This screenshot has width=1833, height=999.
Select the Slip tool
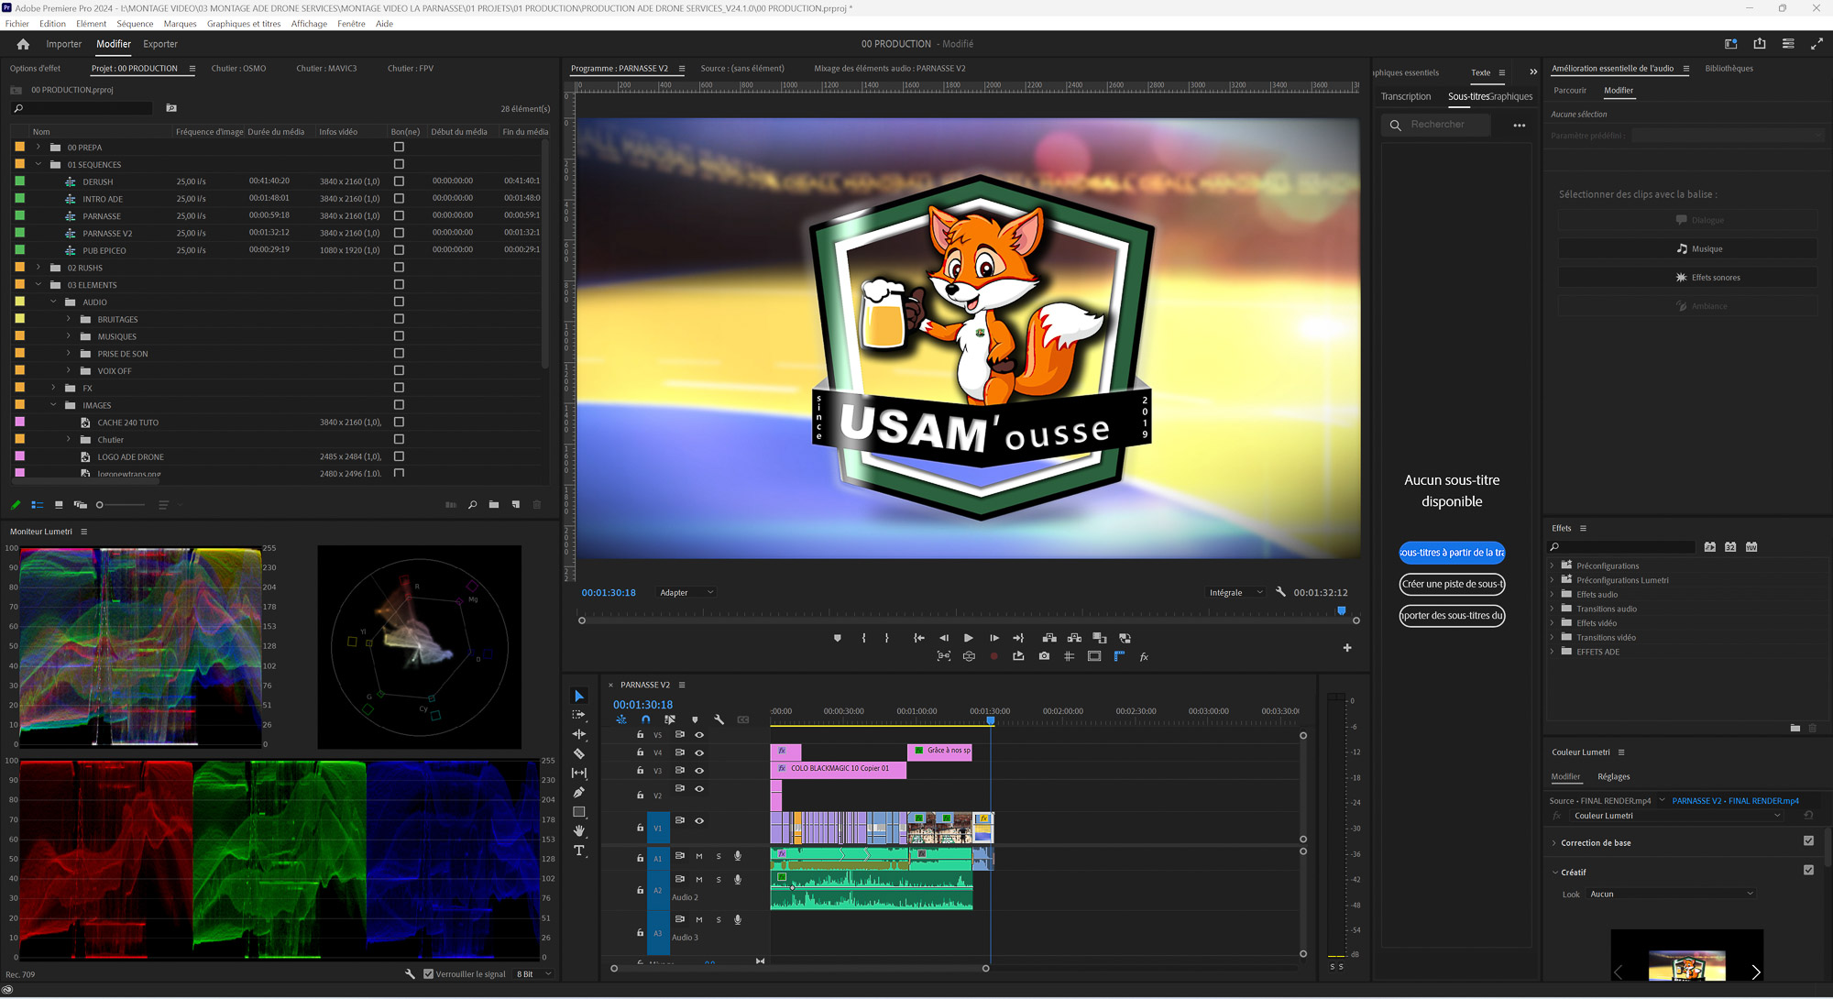point(578,773)
